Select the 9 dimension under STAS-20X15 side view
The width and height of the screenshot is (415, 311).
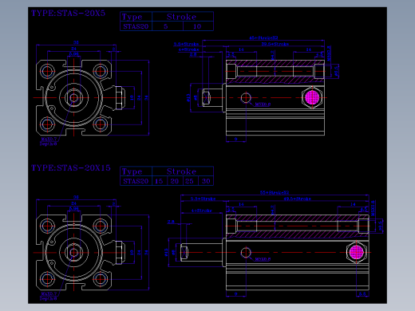(235, 293)
